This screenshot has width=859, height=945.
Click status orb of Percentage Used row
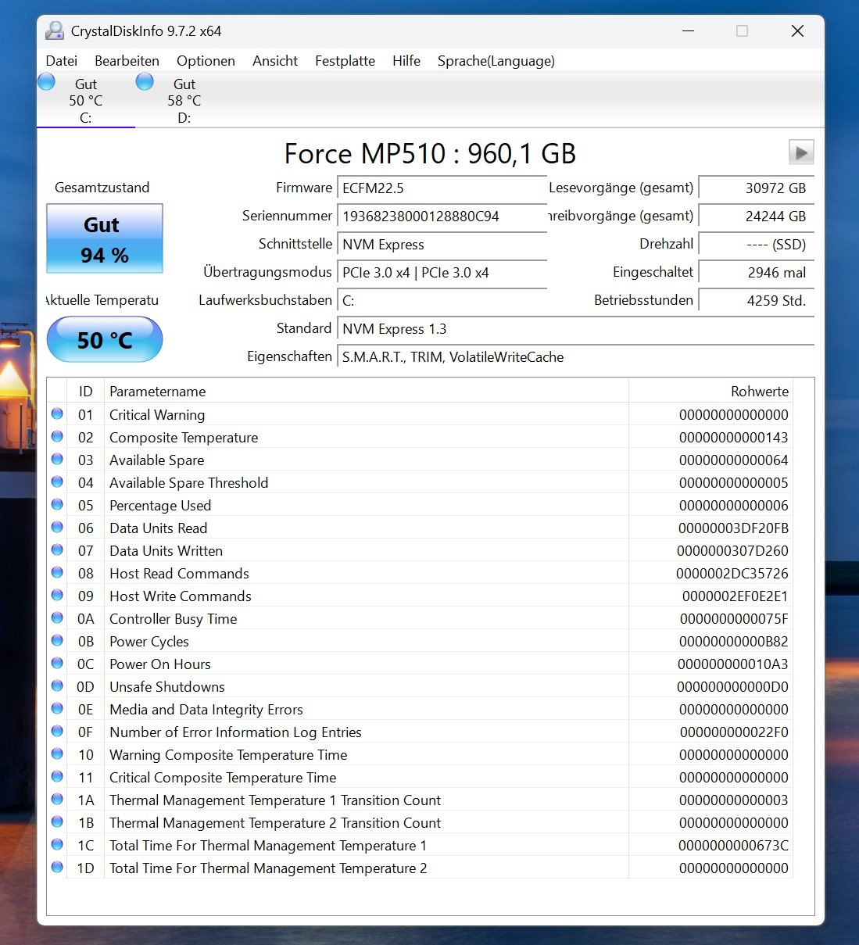click(57, 505)
